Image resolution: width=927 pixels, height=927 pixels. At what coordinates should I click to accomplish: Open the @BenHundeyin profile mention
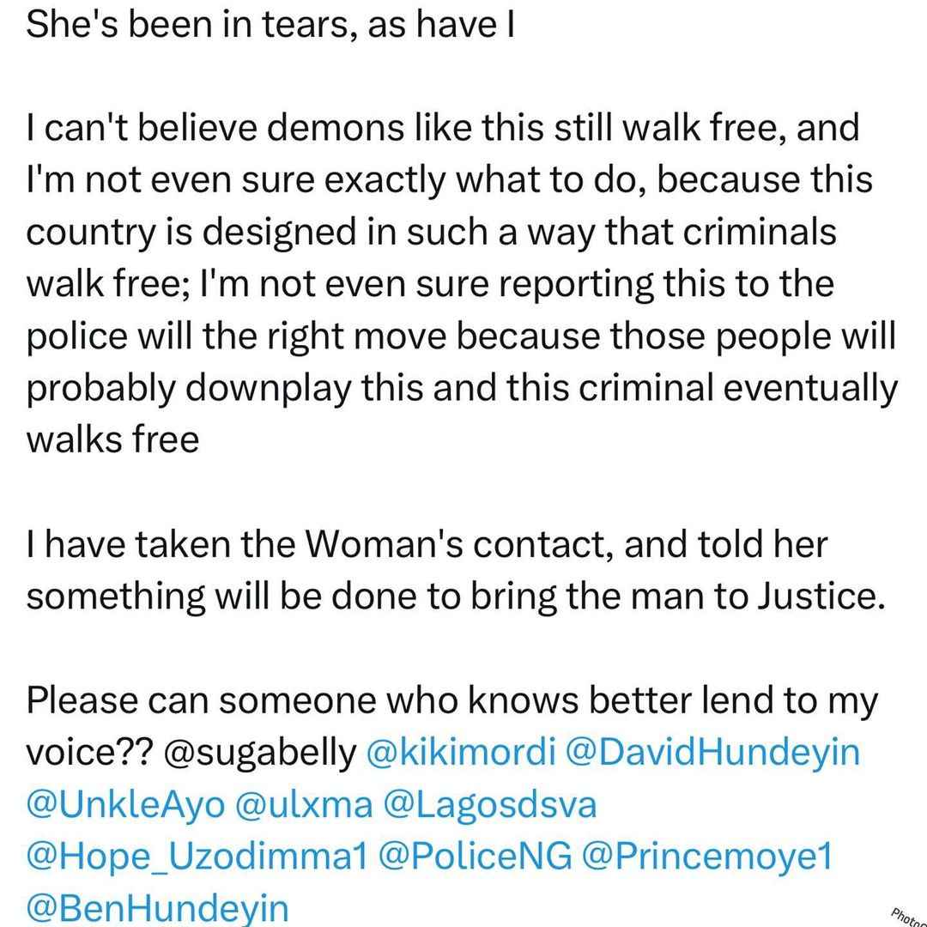pos(157,907)
